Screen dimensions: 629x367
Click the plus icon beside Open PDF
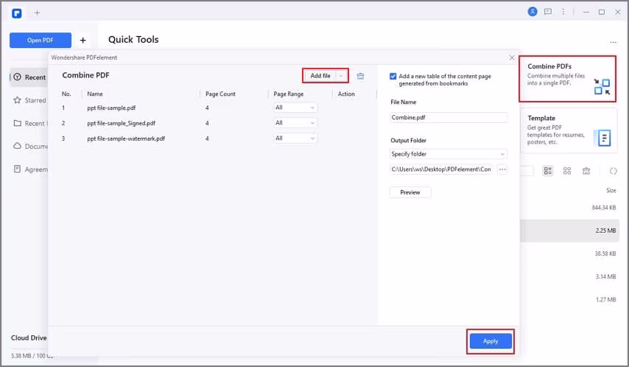click(x=82, y=41)
